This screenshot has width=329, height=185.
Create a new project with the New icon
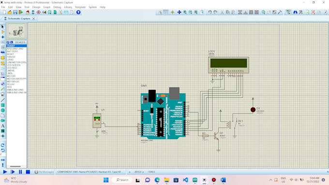(x=4, y=13)
